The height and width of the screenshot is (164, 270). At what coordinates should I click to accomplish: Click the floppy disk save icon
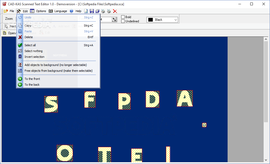pyautogui.click(x=92, y=11)
